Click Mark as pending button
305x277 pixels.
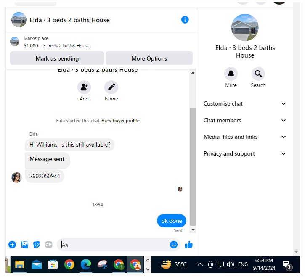[x=57, y=58]
